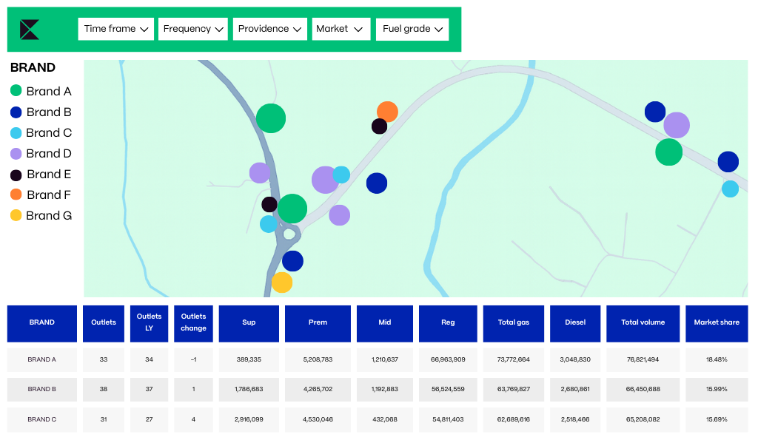
Task: Expand the Frequency dropdown
Action: coord(193,29)
